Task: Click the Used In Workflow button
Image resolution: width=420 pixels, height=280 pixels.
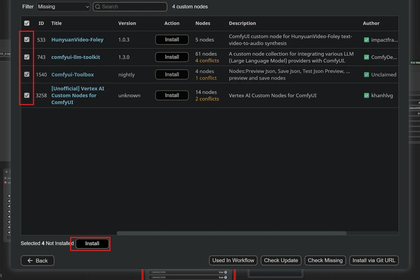Action: 233,260
